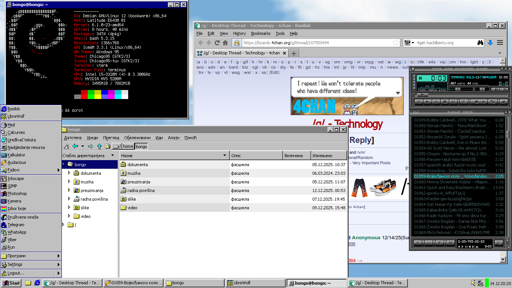Viewport: 512px width, 288px height.
Task: Expand the dokumenta folder in tree
Action: pyautogui.click(x=69, y=173)
